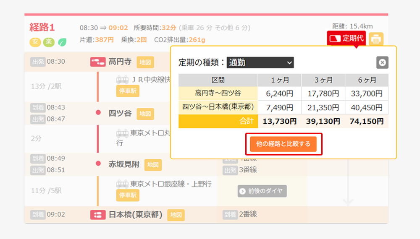Click the CO2排出量:261g text
The image size is (420, 239).
[x=180, y=40]
